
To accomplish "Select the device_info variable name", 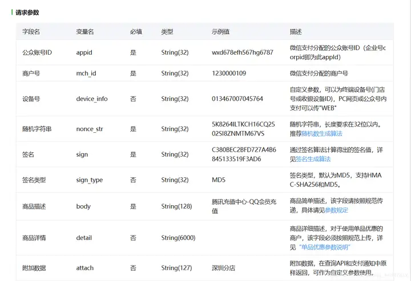I will tap(92, 99).
